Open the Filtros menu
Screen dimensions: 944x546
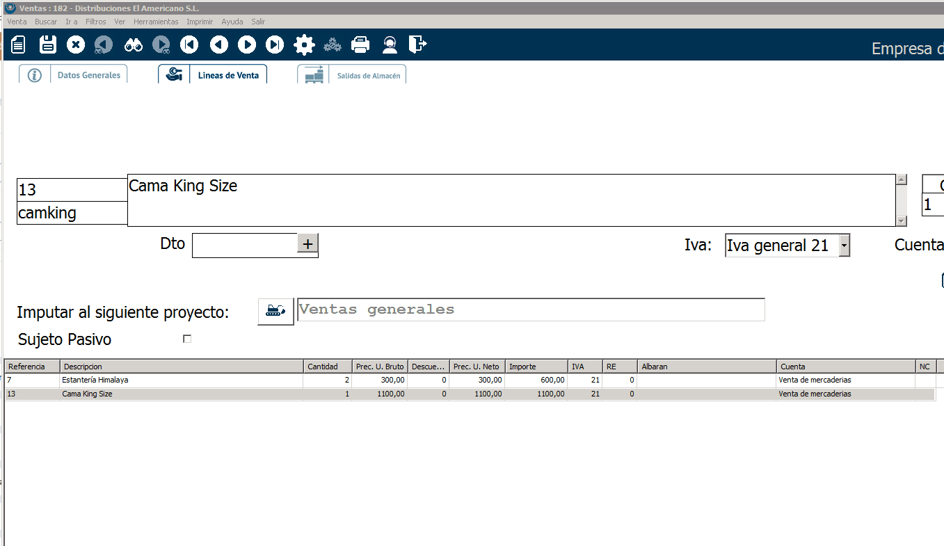[96, 22]
